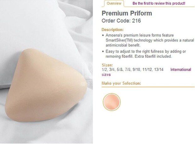
Task: Click the 7/8 size entry
Action: coord(128,70)
